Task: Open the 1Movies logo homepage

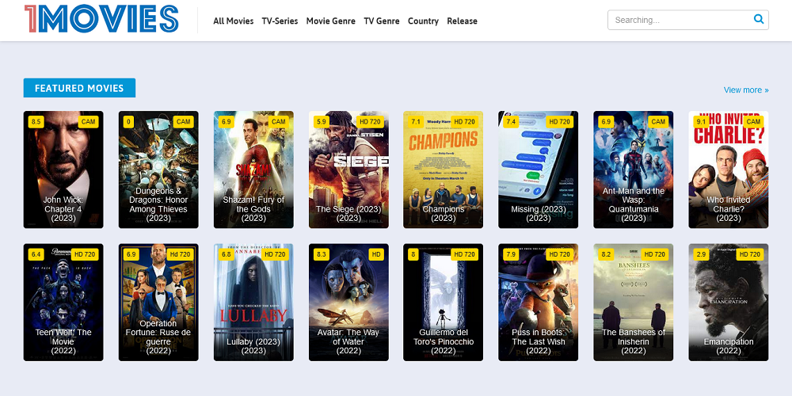Action: point(101,19)
